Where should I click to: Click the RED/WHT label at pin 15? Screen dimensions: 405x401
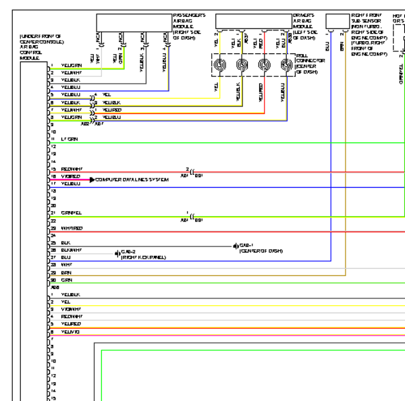point(72,169)
